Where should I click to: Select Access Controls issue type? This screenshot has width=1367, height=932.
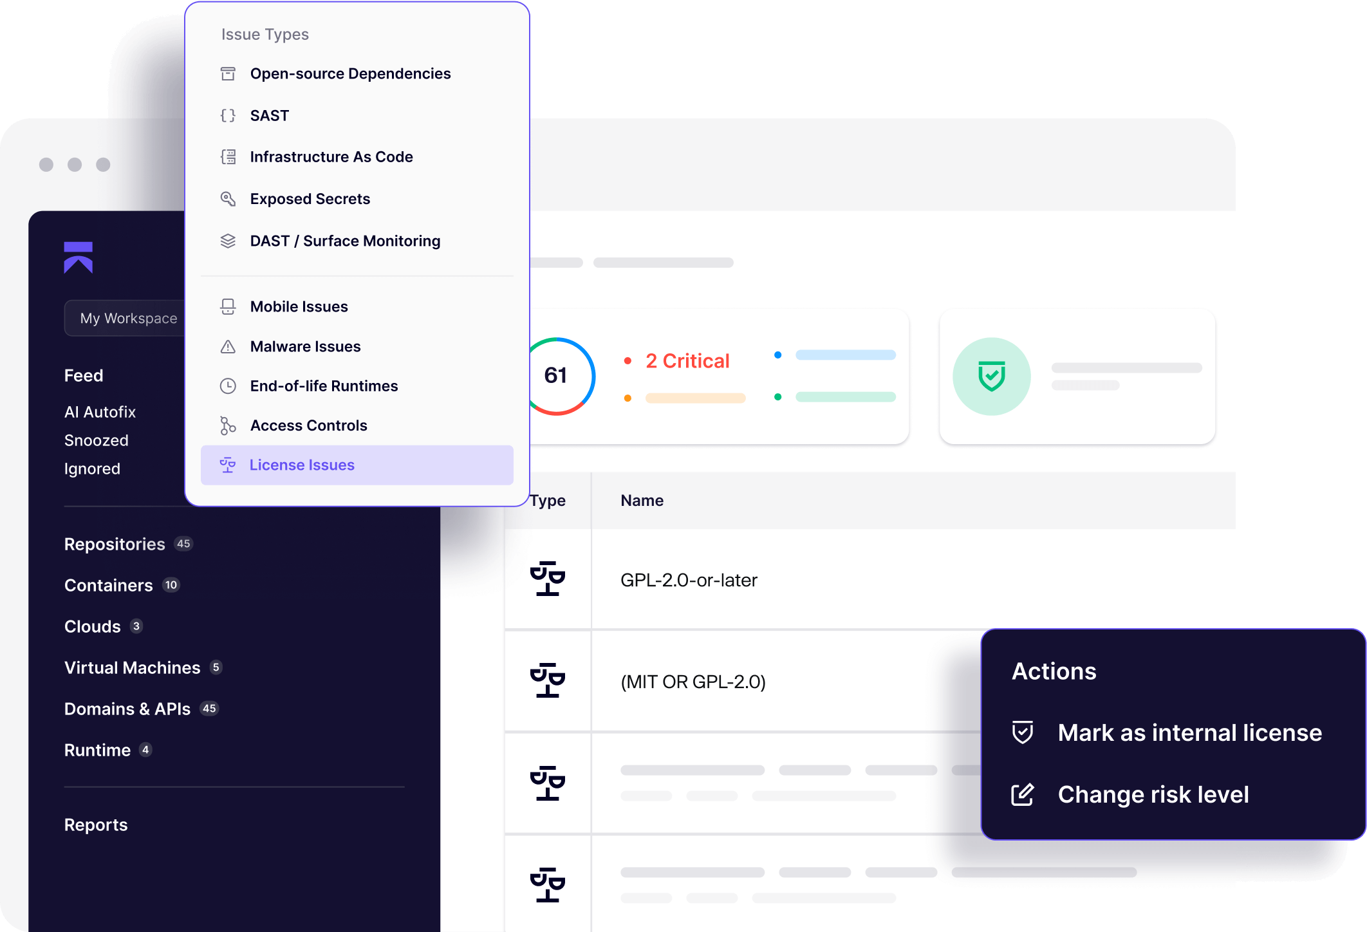tap(308, 425)
